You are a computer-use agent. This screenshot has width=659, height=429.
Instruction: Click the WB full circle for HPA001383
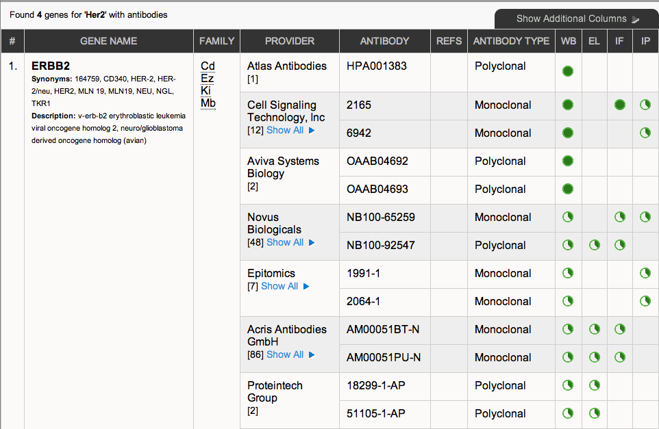pyautogui.click(x=567, y=71)
